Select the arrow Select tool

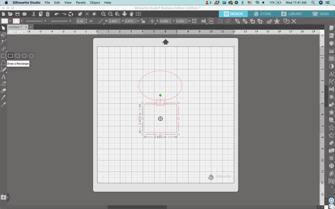tap(3, 28)
